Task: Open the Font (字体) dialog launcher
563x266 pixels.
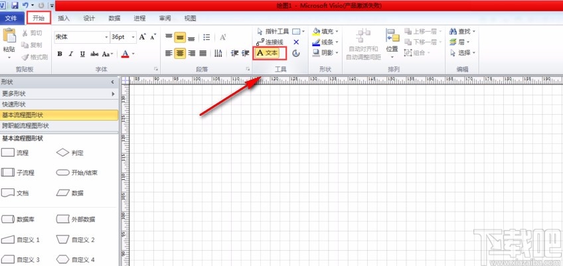Action: (156, 69)
